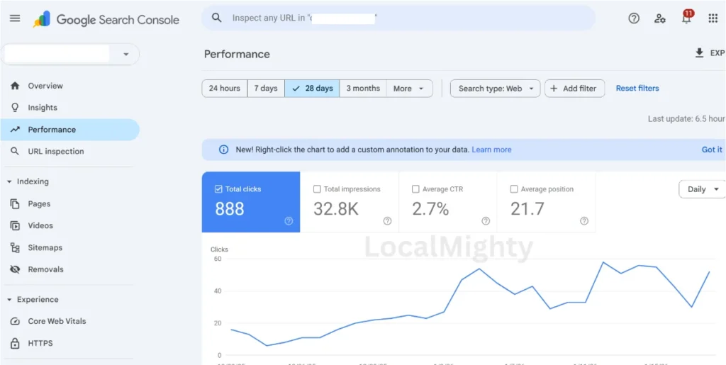Open user settings and permissions icon

click(x=660, y=18)
